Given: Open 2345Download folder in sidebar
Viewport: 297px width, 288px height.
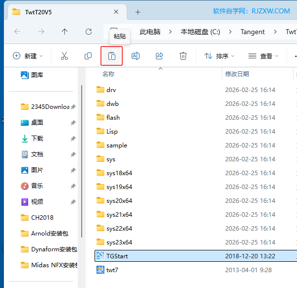Looking at the screenshot, I should (x=46, y=107).
